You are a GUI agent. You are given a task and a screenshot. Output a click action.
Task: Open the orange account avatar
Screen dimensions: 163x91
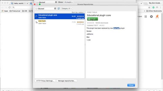pos(157,16)
